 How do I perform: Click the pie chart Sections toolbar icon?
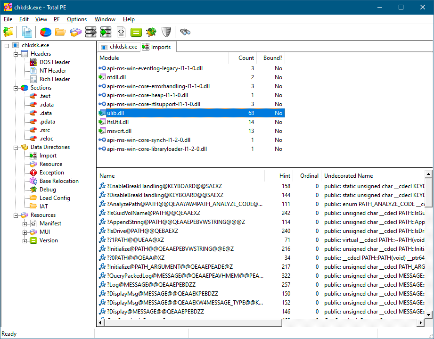pyautogui.click(x=45, y=32)
